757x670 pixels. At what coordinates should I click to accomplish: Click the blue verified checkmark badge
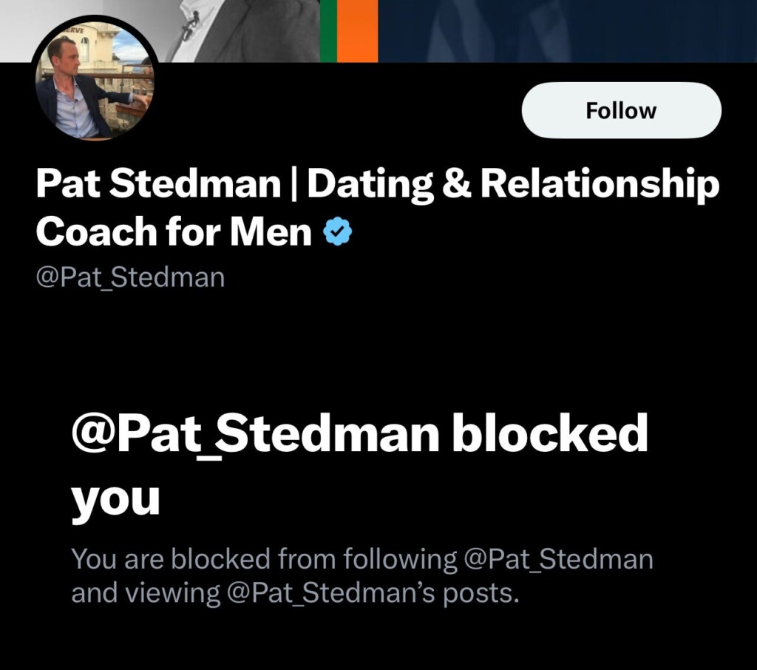(337, 232)
